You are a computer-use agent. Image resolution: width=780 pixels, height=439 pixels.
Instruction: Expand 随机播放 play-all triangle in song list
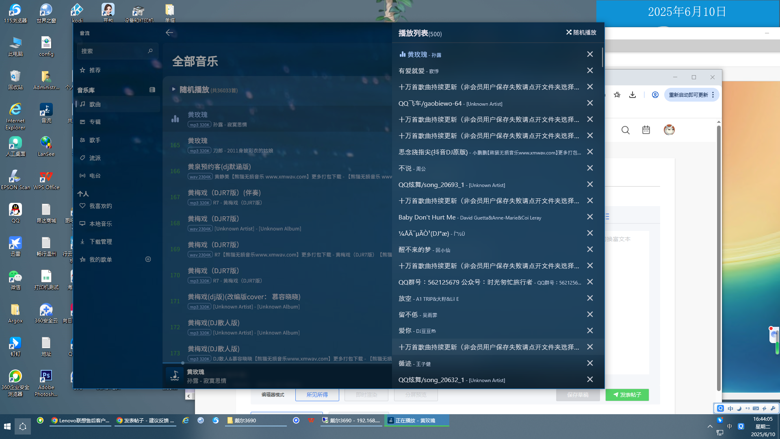pos(173,89)
